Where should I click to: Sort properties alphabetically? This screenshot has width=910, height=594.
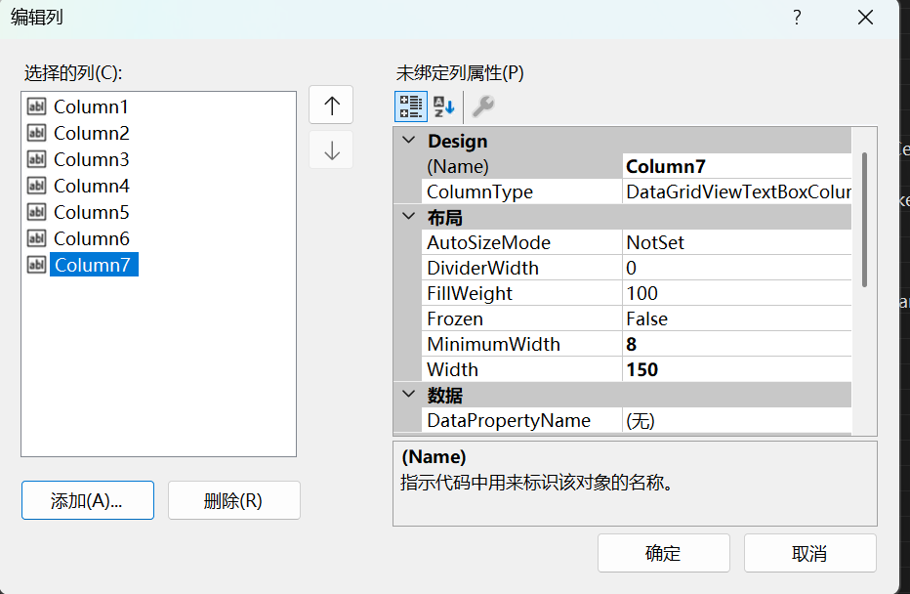pyautogui.click(x=444, y=106)
